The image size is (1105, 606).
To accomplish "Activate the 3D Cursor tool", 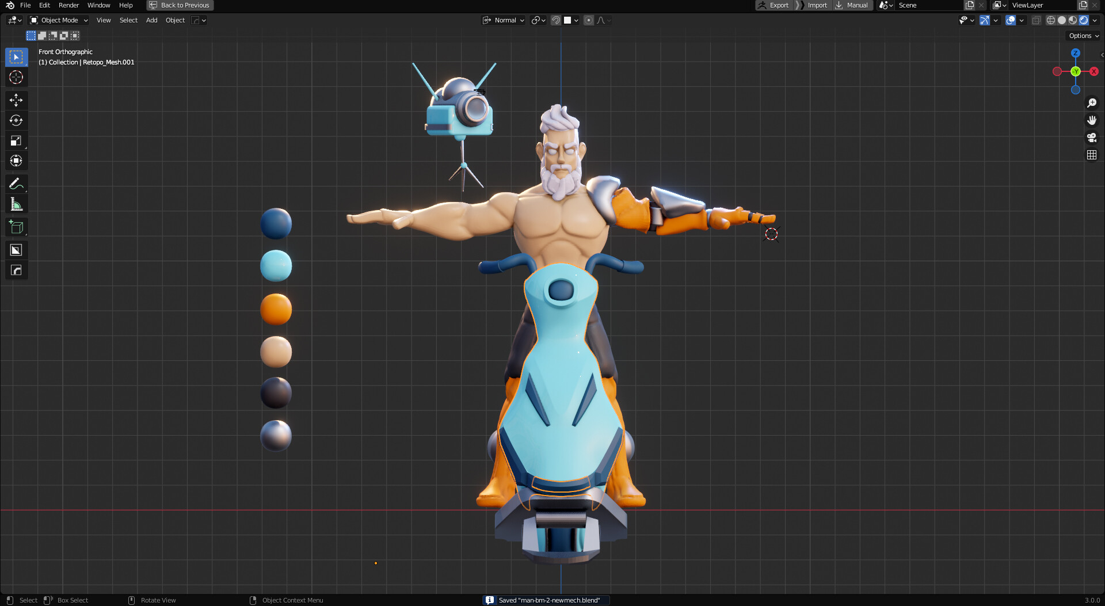I will click(x=16, y=77).
